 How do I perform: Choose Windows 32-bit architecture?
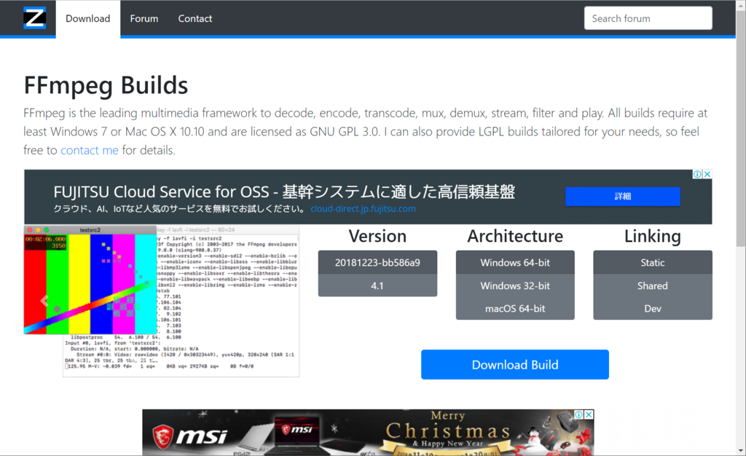pyautogui.click(x=515, y=286)
